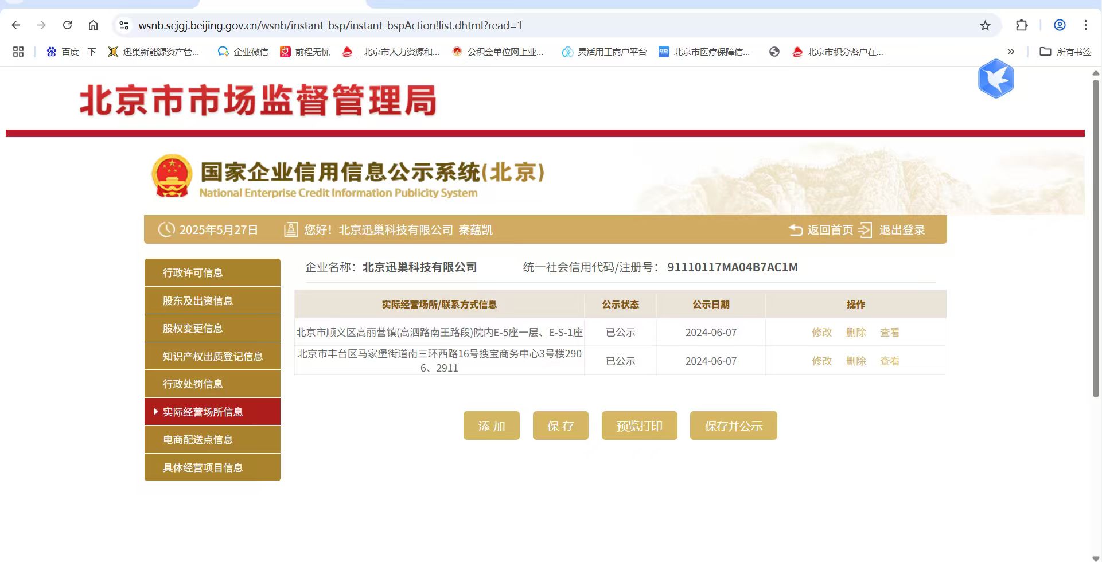Viewport: 1102px width, 562px height.
Task: Open the browser home page
Action: [x=93, y=25]
